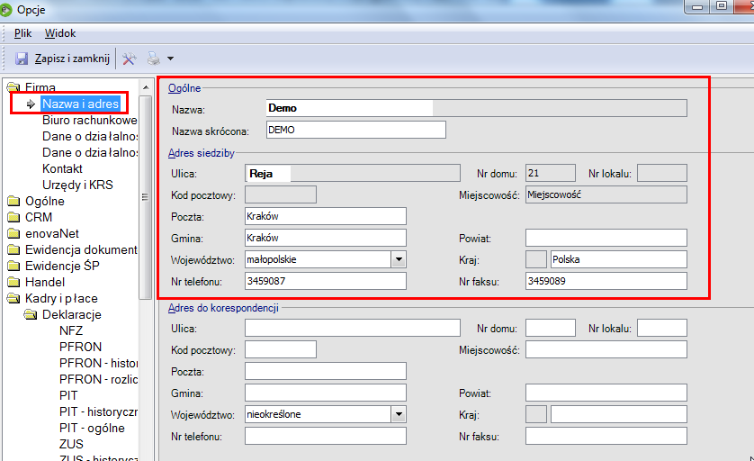
Task: Click the Adres siedziby section label
Action: pyautogui.click(x=201, y=153)
